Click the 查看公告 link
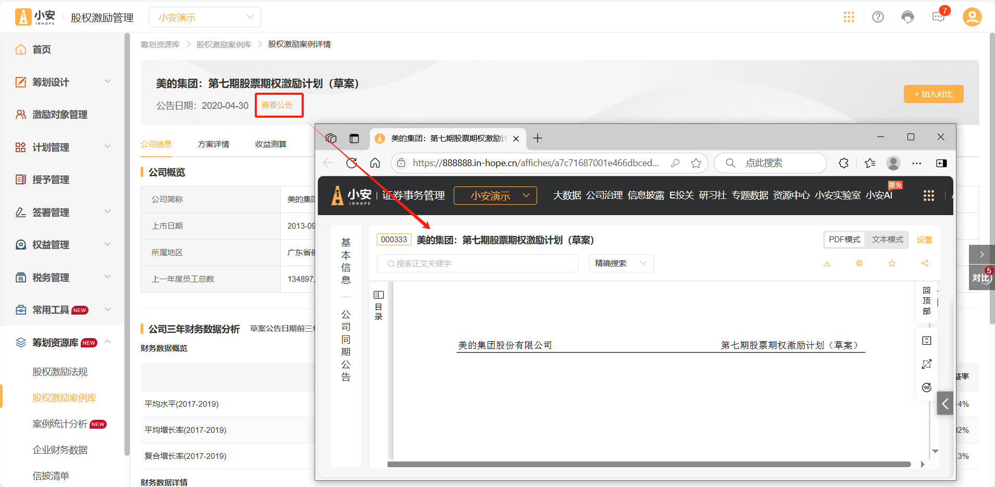This screenshot has height=487, width=995. (277, 105)
